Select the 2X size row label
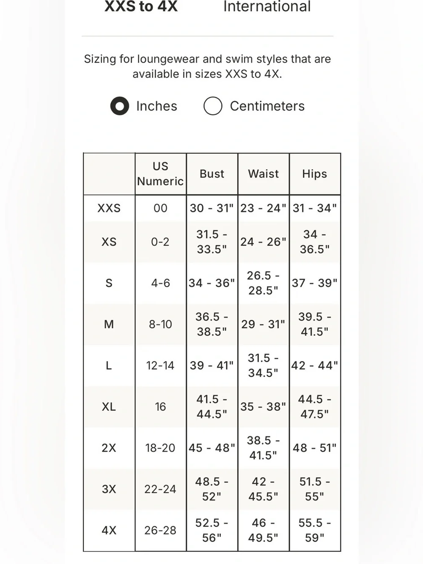The width and height of the screenshot is (423, 564). [109, 448]
